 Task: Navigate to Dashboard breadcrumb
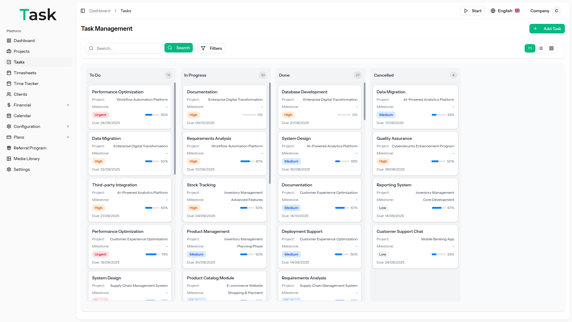pyautogui.click(x=100, y=11)
